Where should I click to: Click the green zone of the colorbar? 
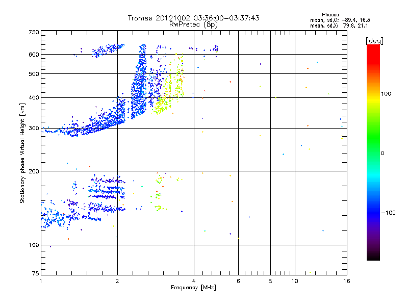tap(373, 138)
